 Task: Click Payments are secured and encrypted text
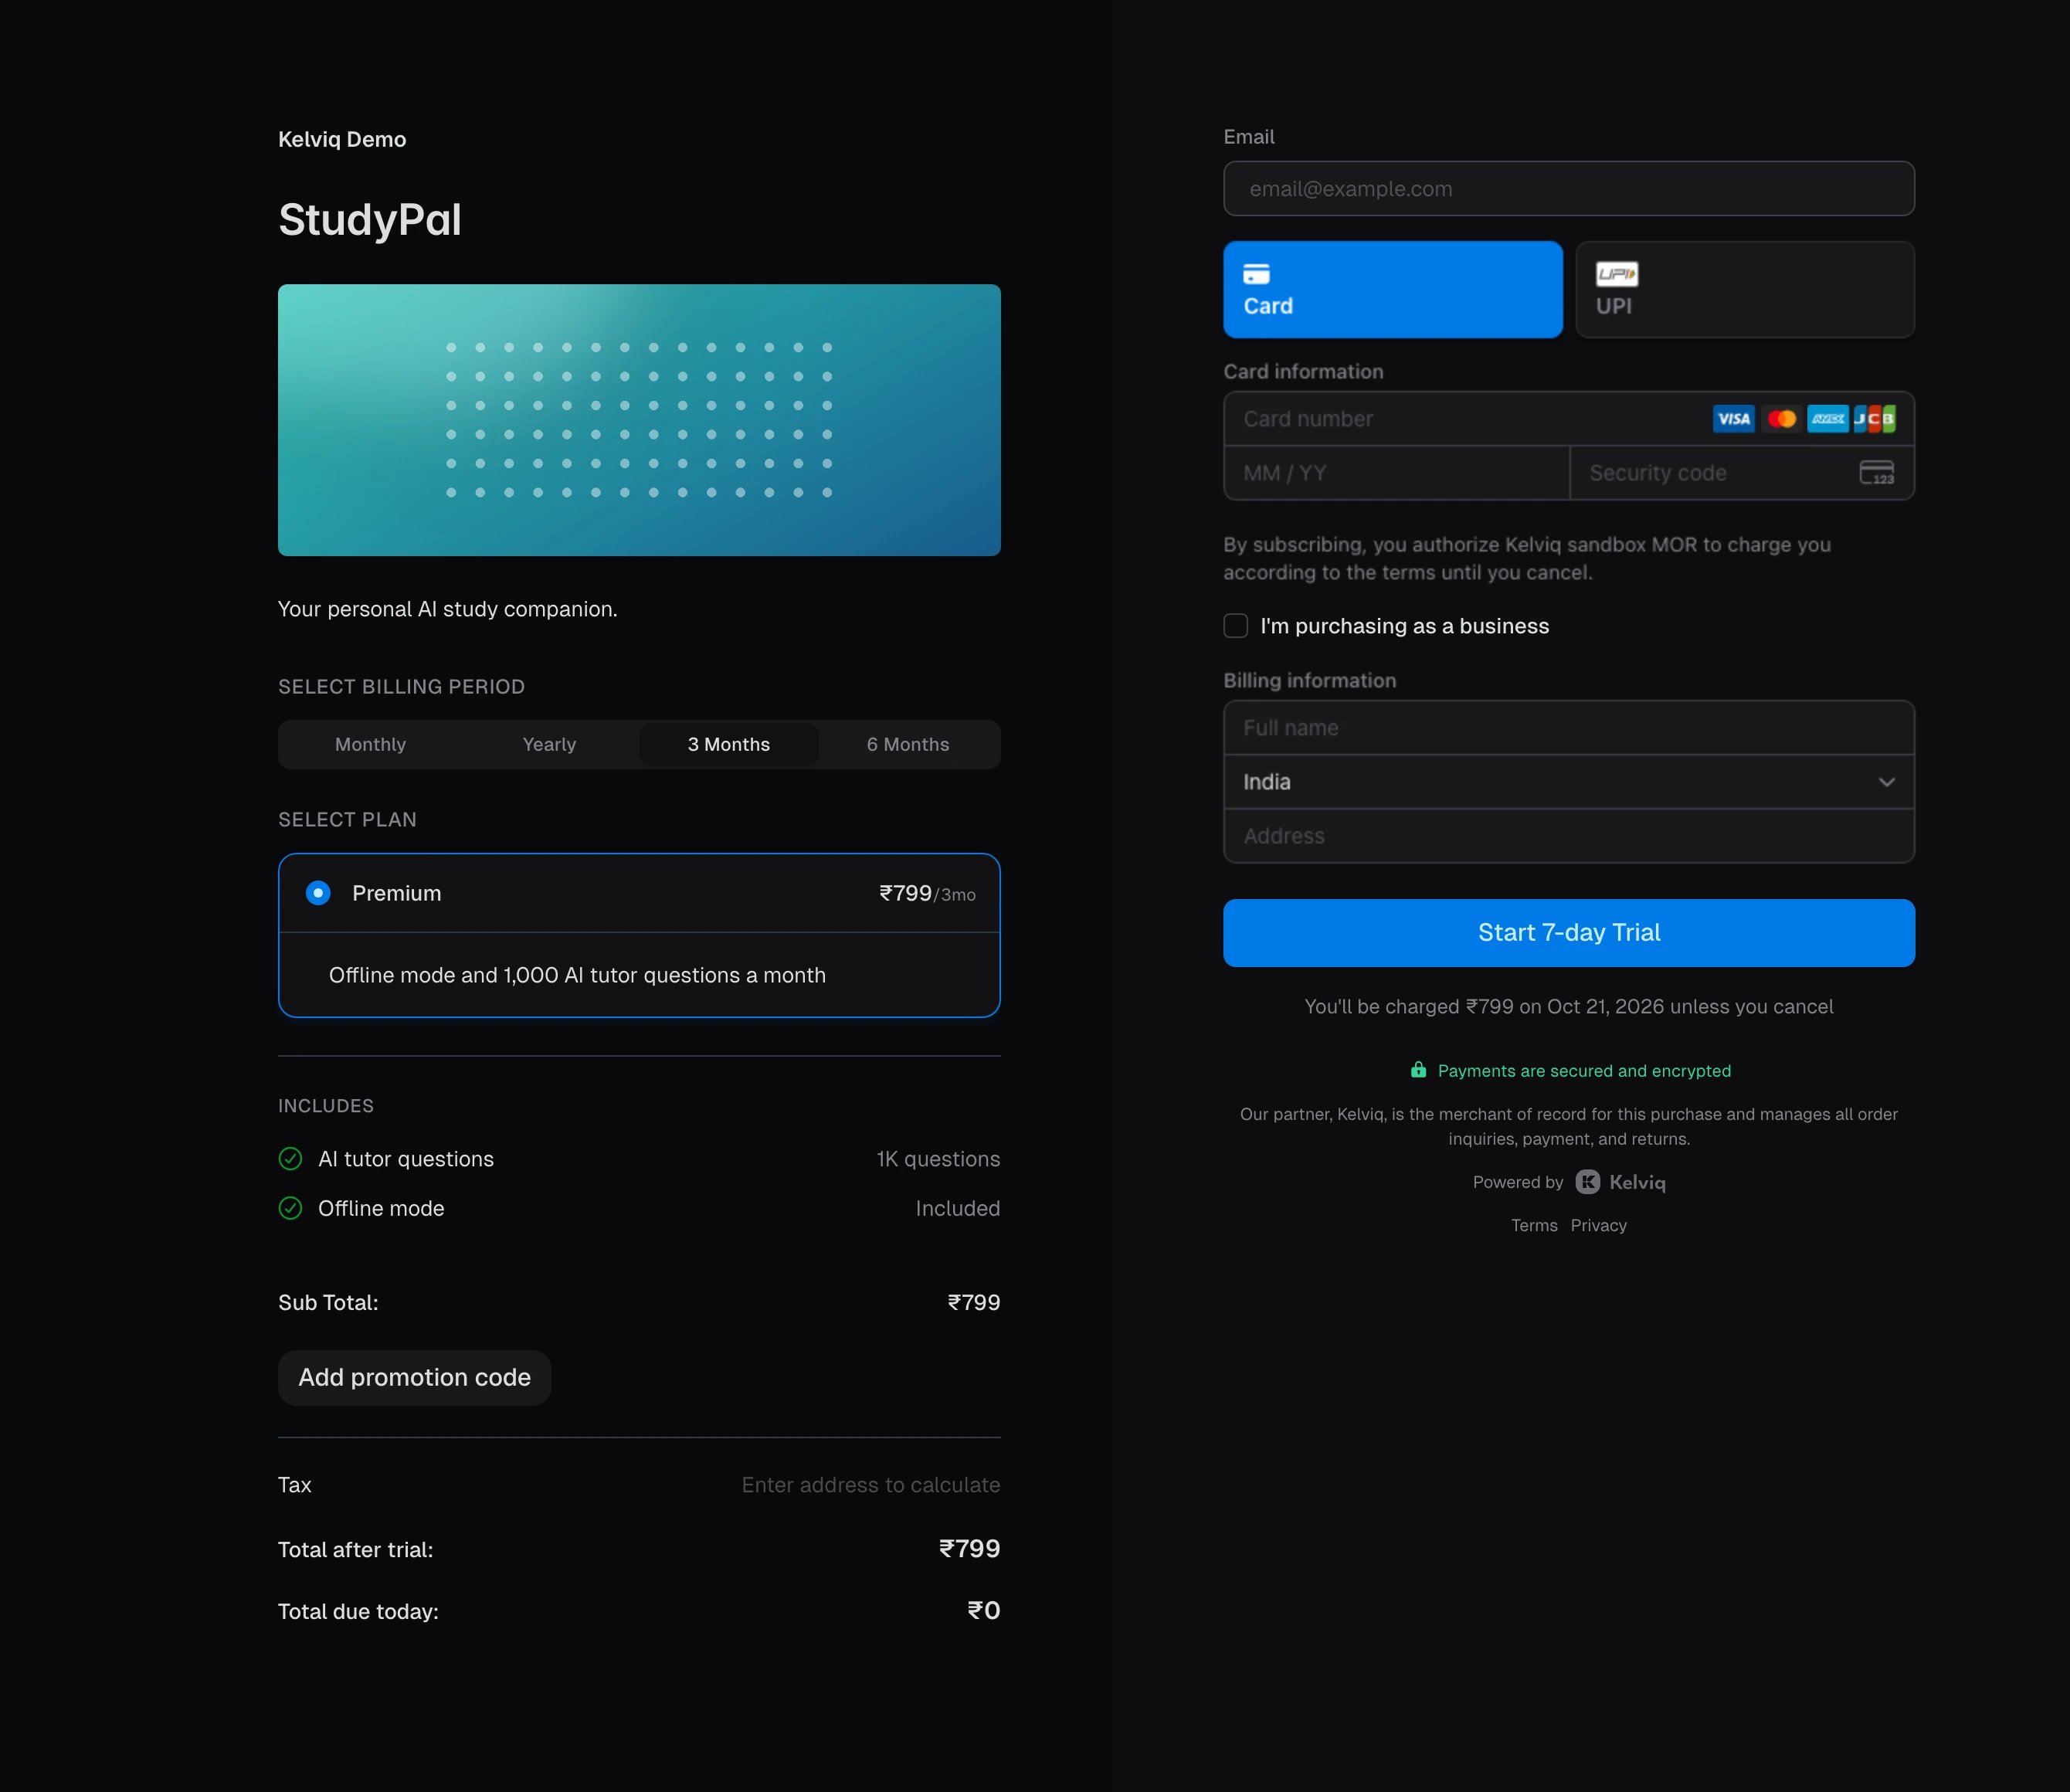click(x=1584, y=1071)
